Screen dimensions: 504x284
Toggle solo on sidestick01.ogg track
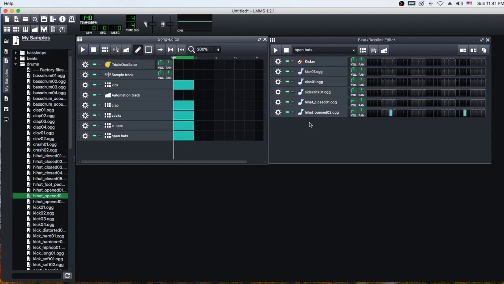pos(292,92)
